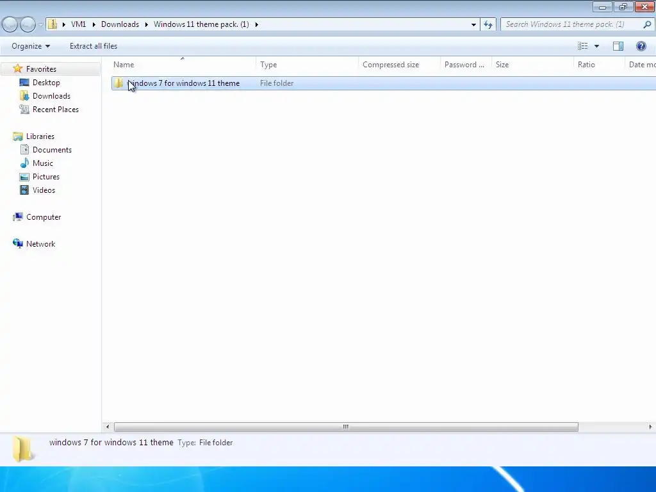Open Recent Places in Favorites
This screenshot has width=656, height=492.
(56, 109)
